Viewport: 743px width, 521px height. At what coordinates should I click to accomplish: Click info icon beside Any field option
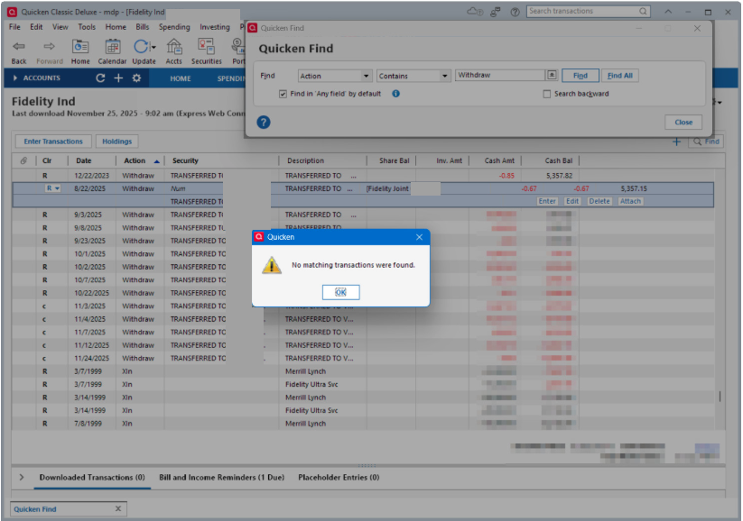395,94
